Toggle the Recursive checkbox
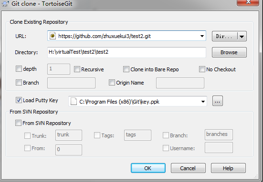The width and height of the screenshot is (263, 182). (77, 69)
